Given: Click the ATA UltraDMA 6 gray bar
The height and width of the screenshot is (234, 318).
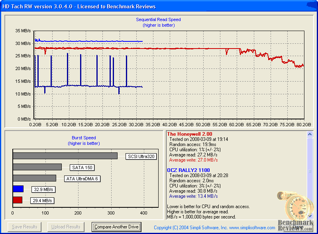Looking at the screenshot, I should (x=34, y=178).
